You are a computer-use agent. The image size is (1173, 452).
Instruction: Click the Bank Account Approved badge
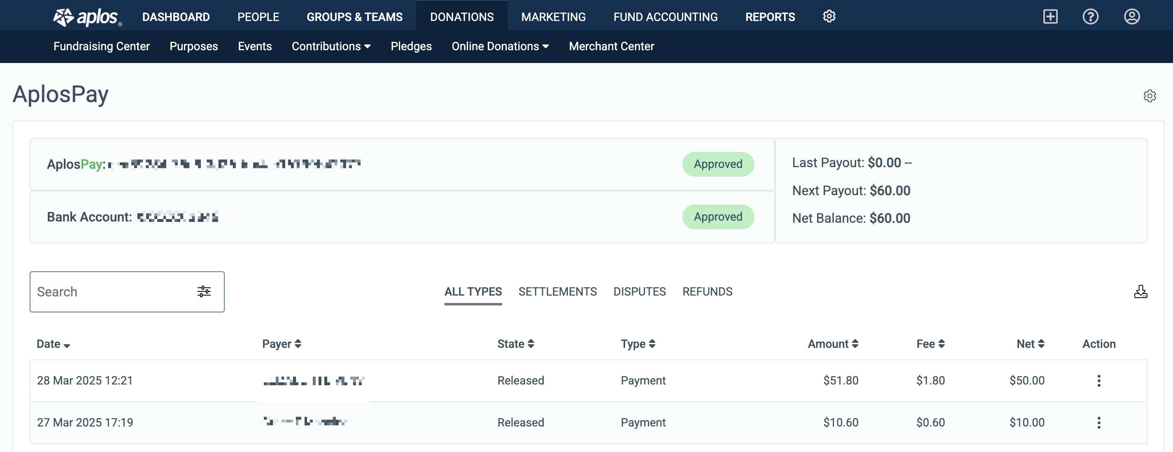718,217
